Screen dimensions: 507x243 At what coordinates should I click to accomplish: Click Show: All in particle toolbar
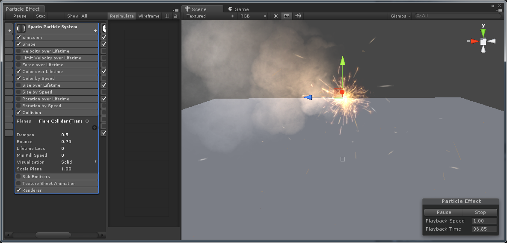click(77, 16)
